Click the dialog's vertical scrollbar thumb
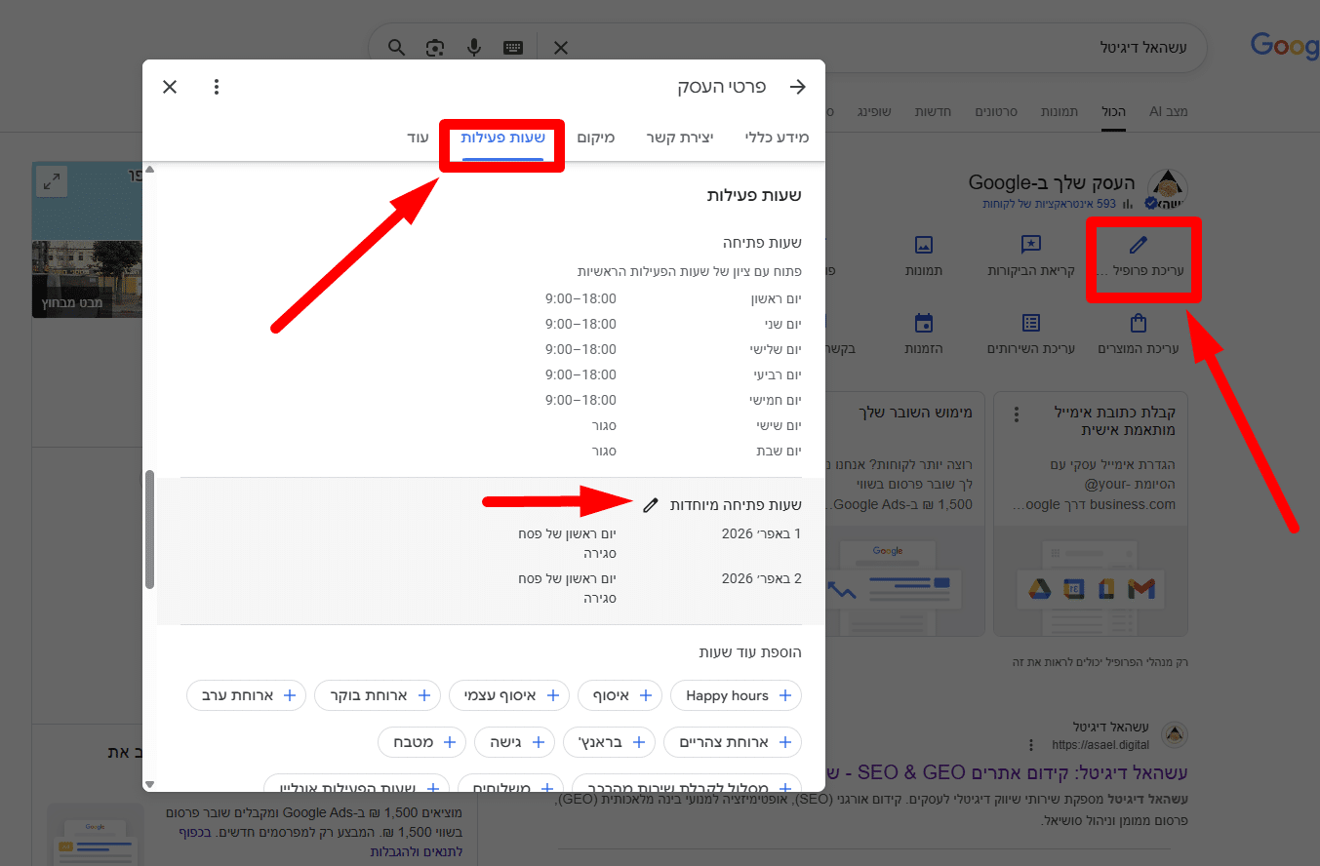Image resolution: width=1320 pixels, height=866 pixels. (x=150, y=530)
